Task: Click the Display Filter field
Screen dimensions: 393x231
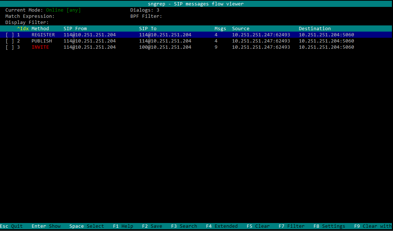Action: 73,23
